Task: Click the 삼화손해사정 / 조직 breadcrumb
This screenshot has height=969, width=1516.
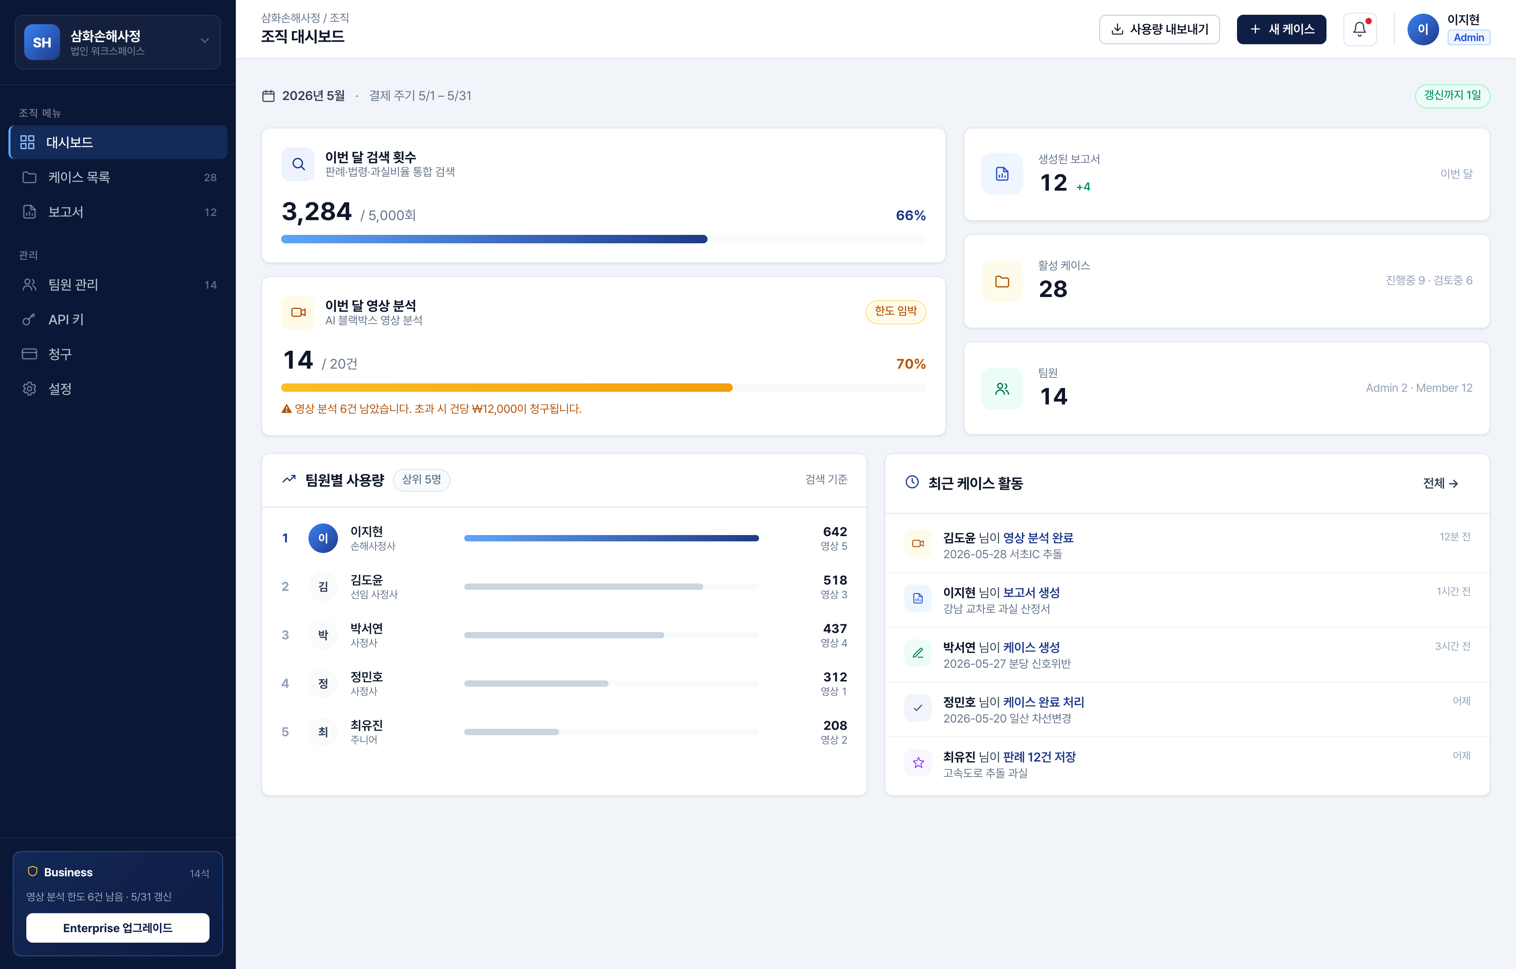Action: (x=305, y=18)
